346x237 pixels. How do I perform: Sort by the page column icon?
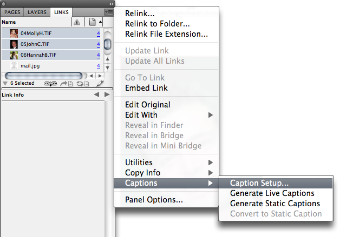click(x=92, y=22)
